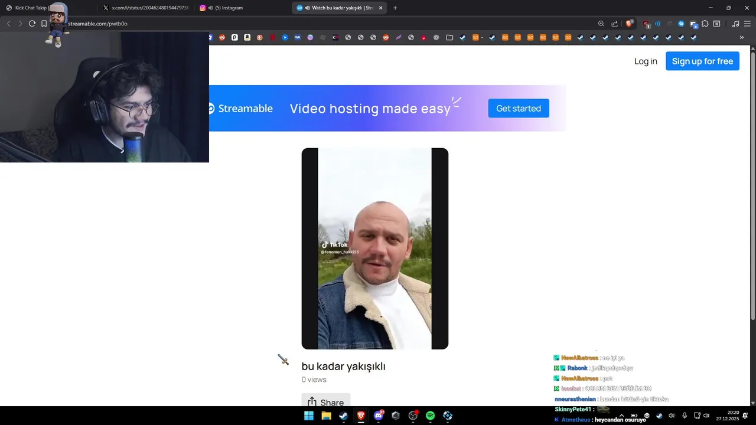This screenshot has height=425, width=756.
Task: Click the 0 views text
Action: [314, 380]
